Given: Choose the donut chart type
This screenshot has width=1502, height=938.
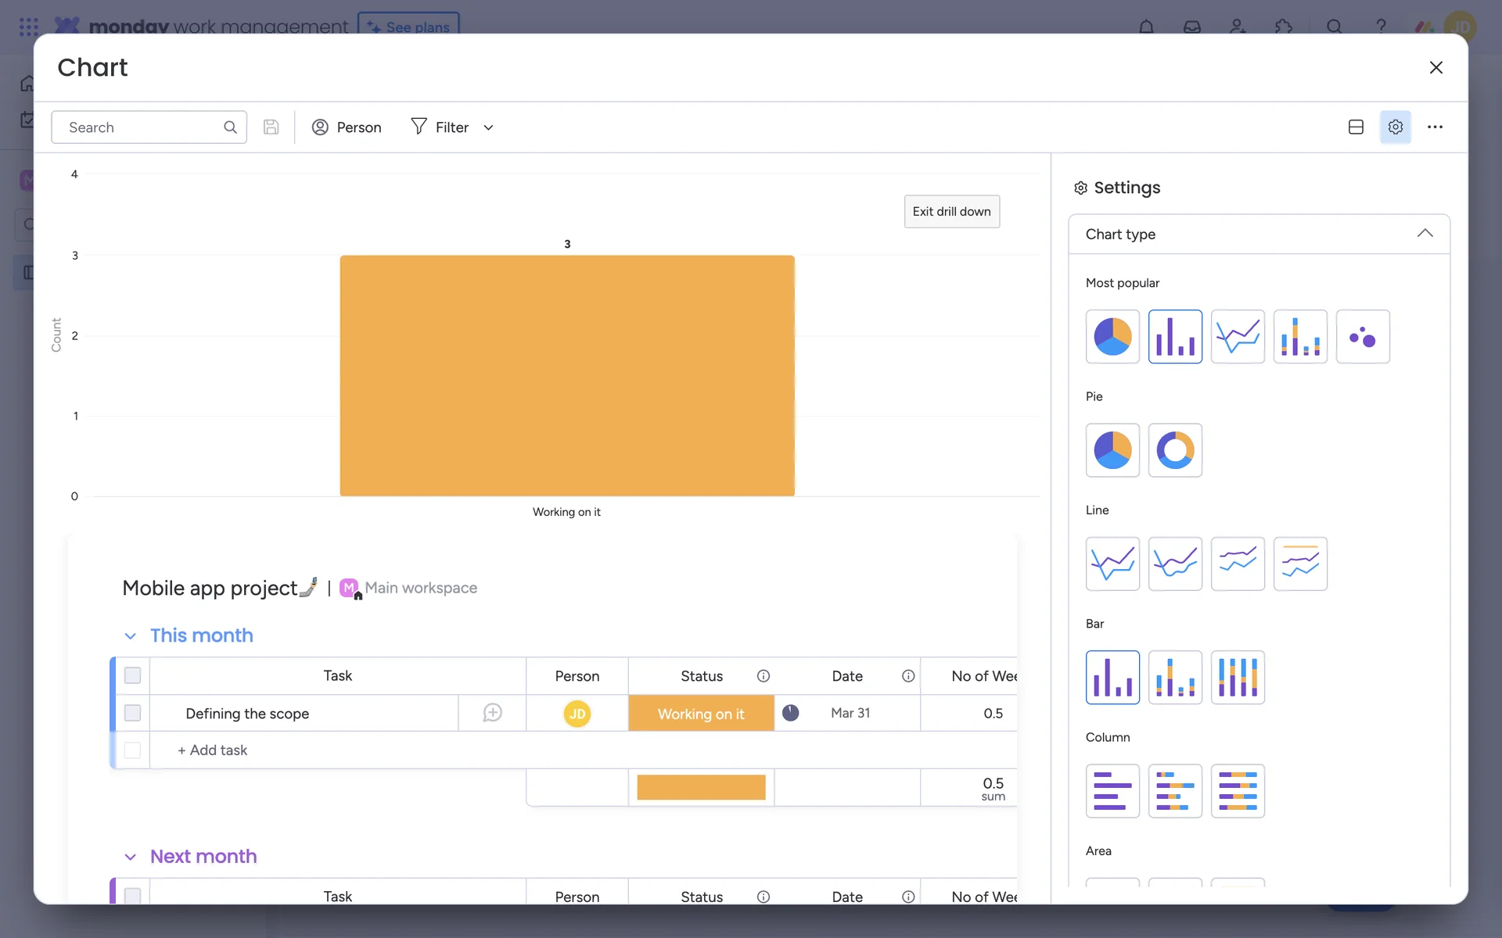Looking at the screenshot, I should point(1175,450).
